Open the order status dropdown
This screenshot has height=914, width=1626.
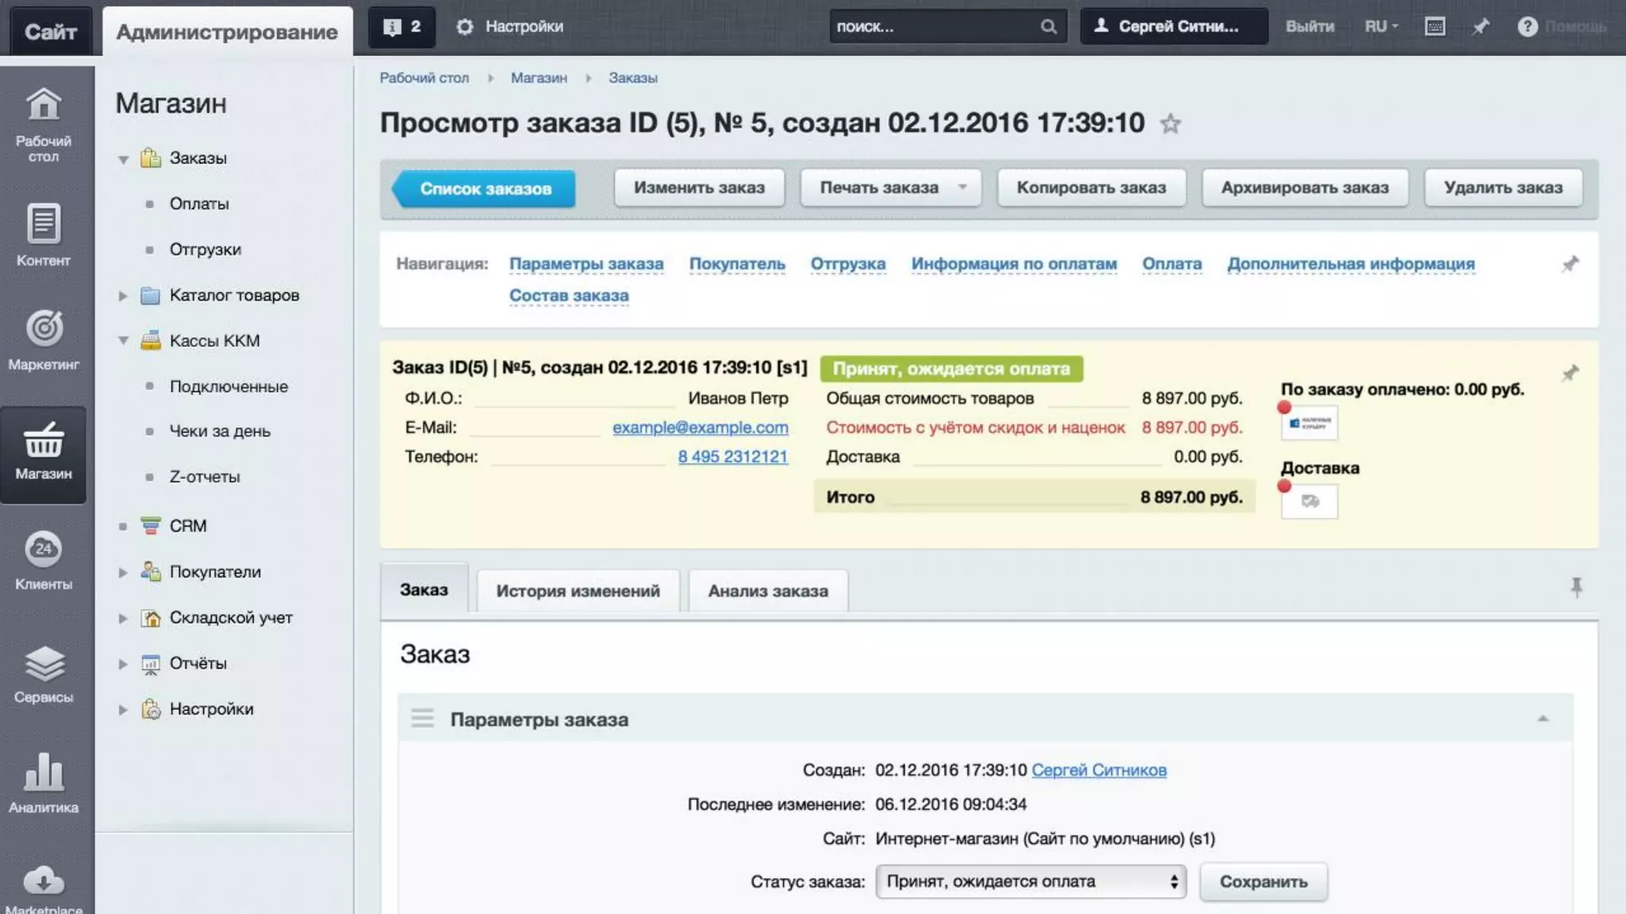pyautogui.click(x=1031, y=881)
